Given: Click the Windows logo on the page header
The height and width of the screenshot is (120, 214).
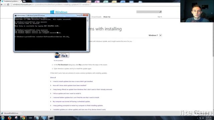Looking at the screenshot, I should [52, 12].
